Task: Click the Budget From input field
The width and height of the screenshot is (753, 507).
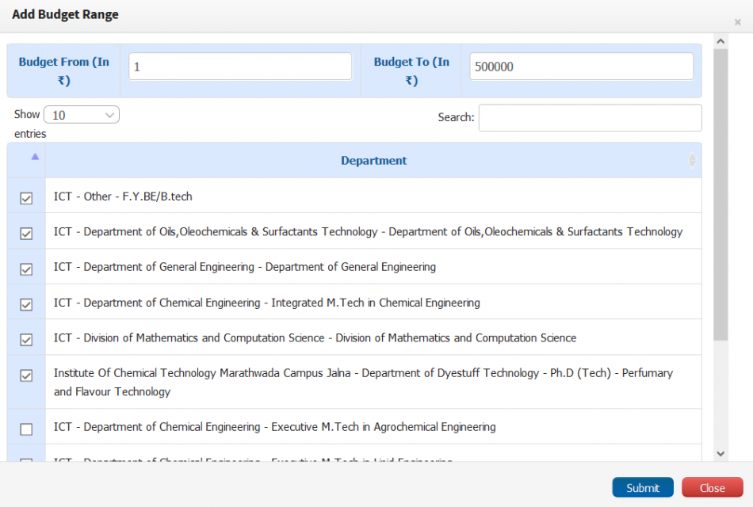Action: pos(240,67)
